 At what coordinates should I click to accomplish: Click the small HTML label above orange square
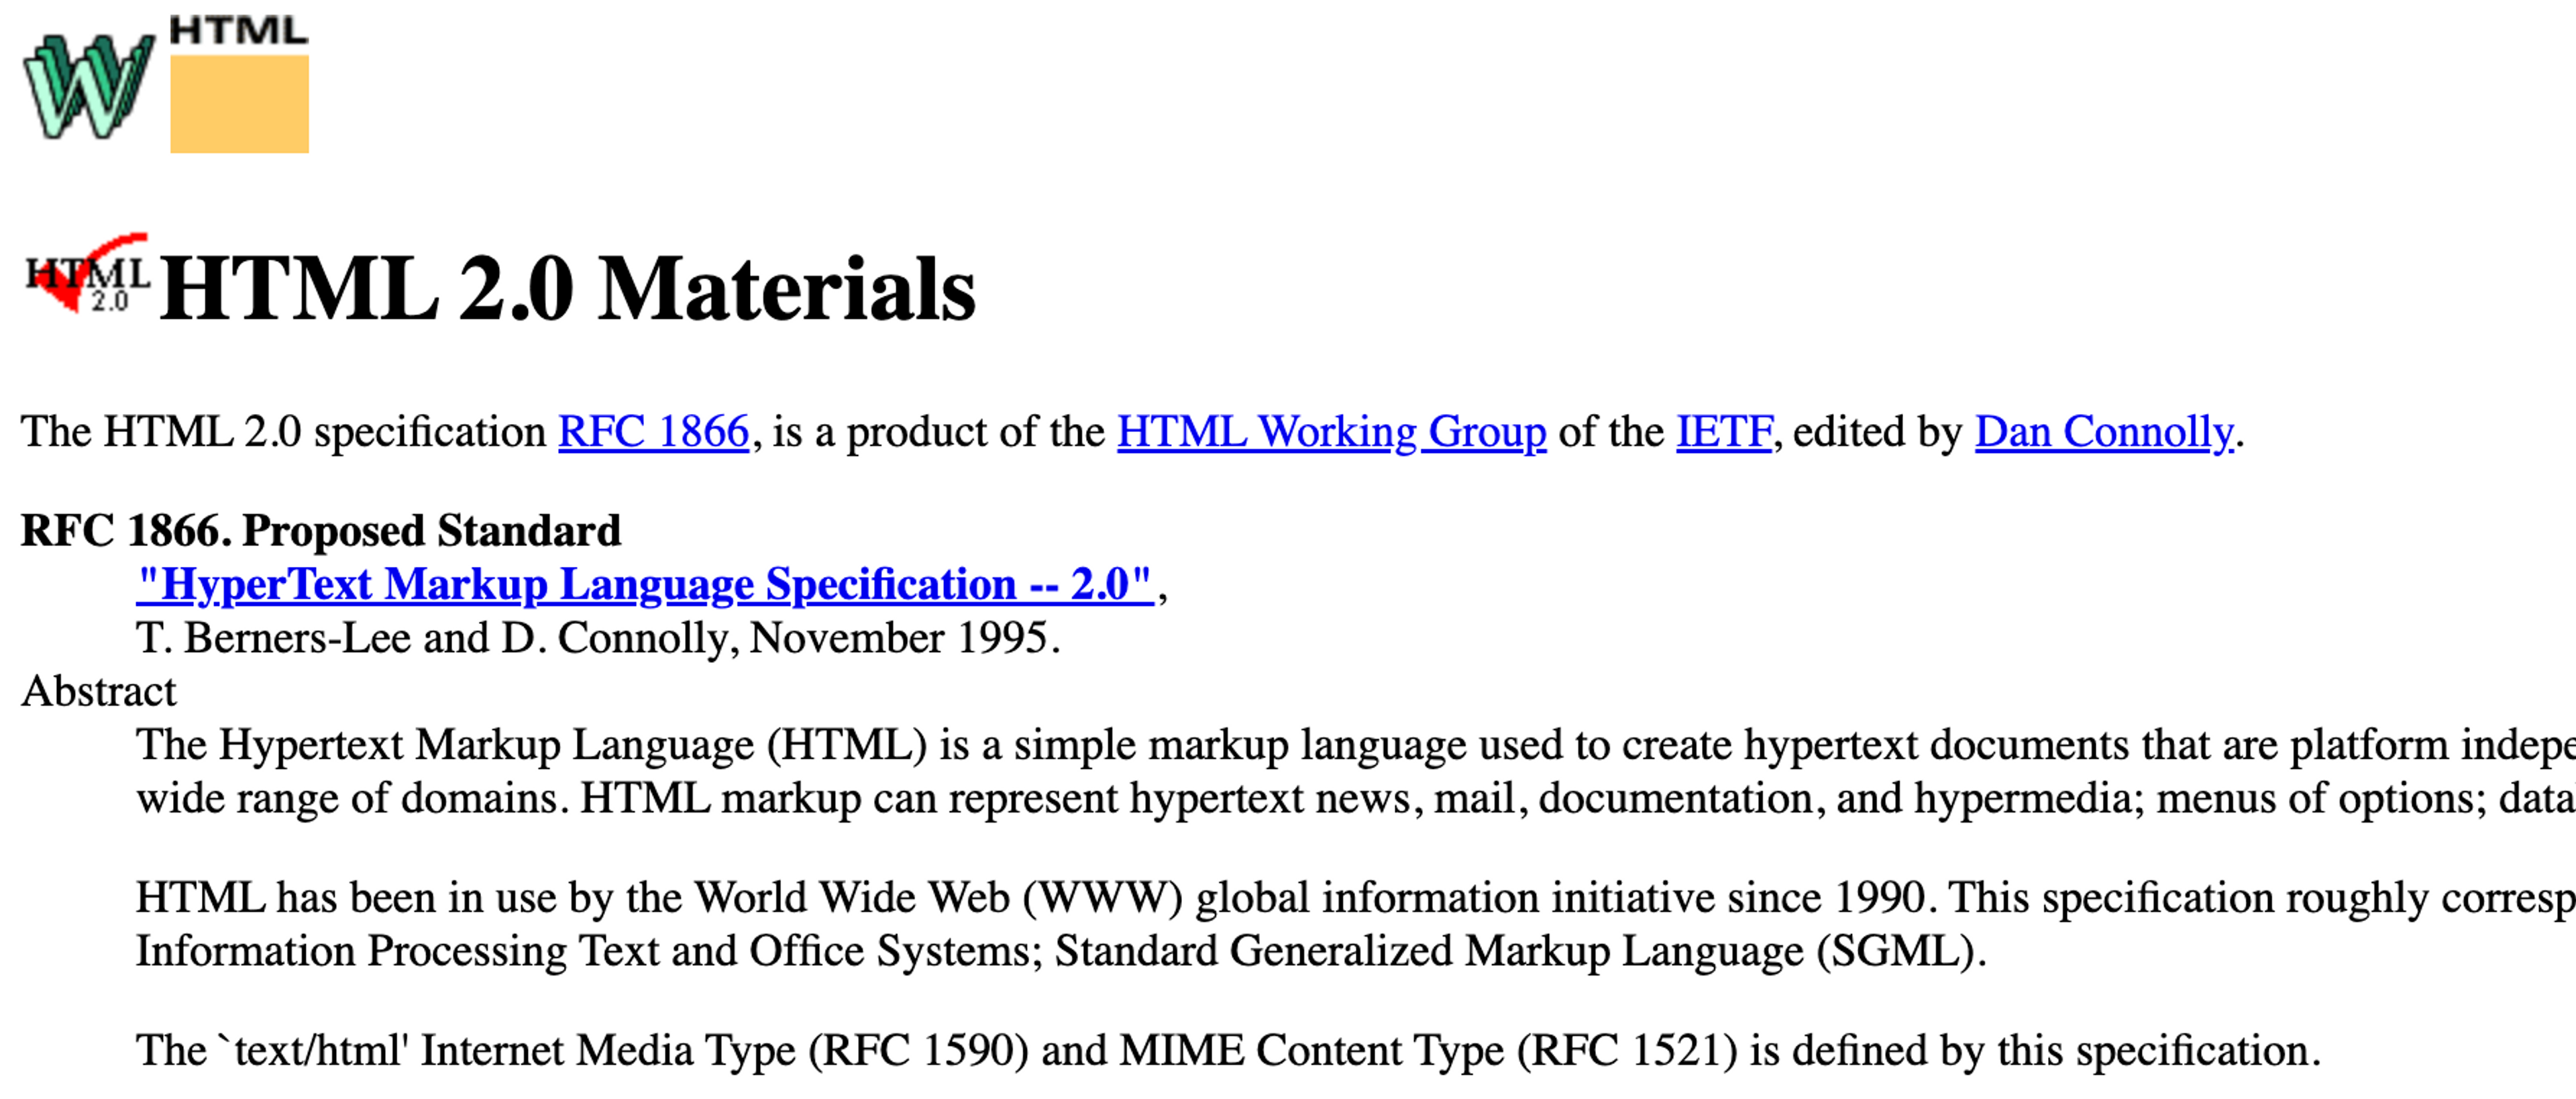tap(238, 31)
